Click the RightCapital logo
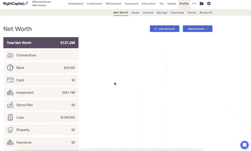Viewport: 251px width, 151px height. [15, 4]
